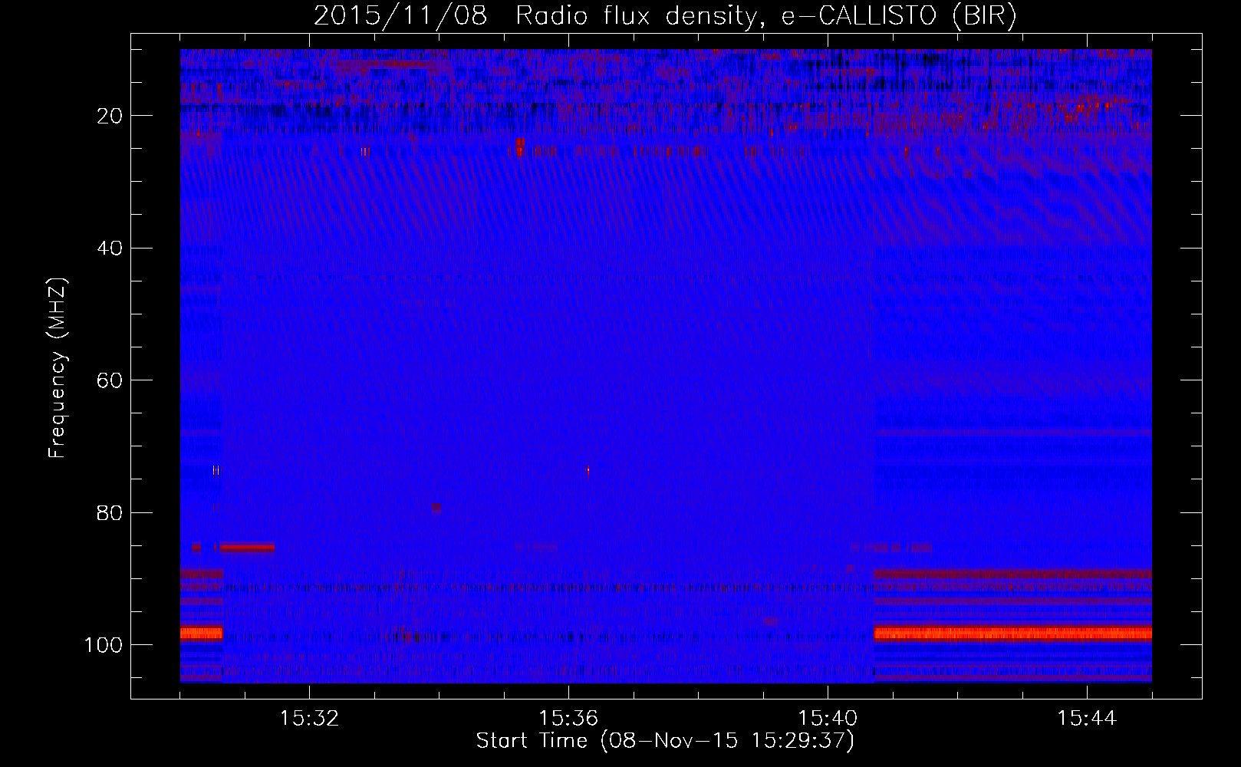
Task: Click the 'Start Time (08-Nov-15 15:29:37)' label
Action: pyautogui.click(x=665, y=741)
